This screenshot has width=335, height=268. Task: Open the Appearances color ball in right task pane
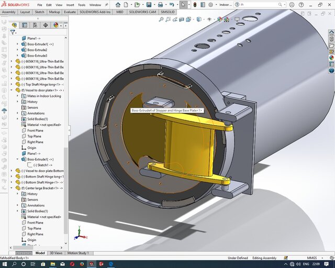click(x=331, y=58)
